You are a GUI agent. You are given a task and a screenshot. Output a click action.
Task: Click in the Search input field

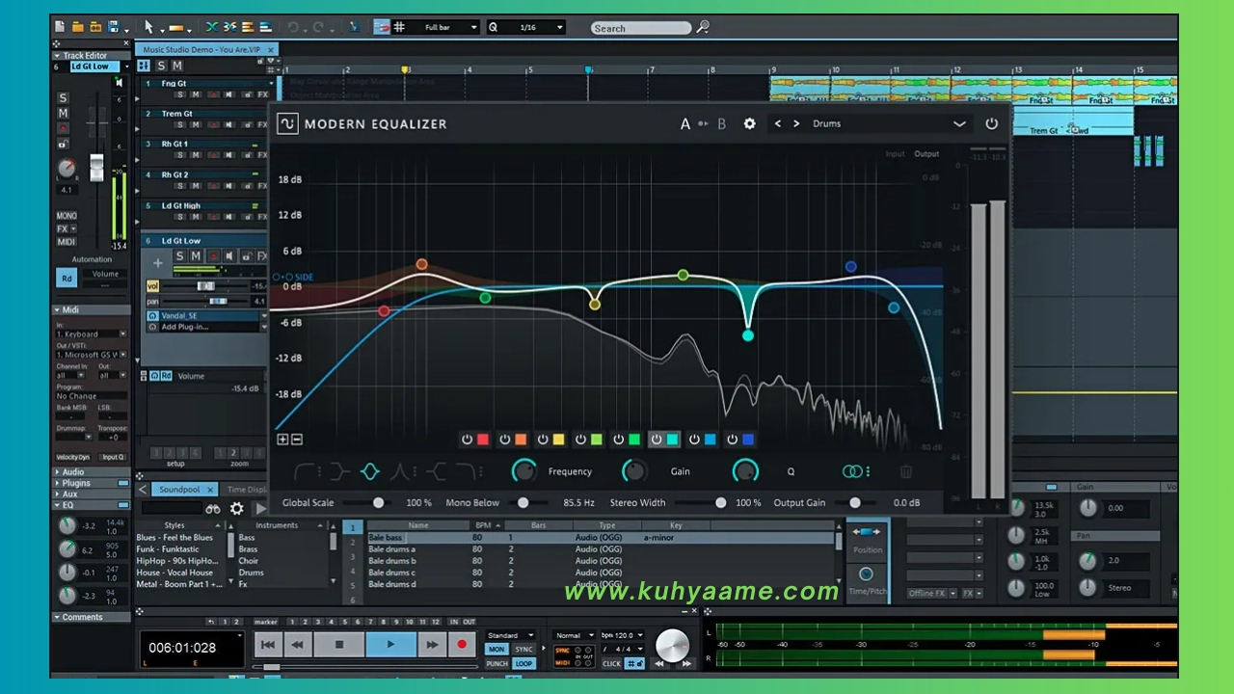tap(640, 28)
